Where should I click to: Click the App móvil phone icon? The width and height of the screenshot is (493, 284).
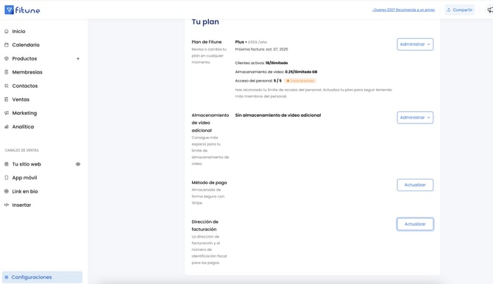tap(7, 178)
